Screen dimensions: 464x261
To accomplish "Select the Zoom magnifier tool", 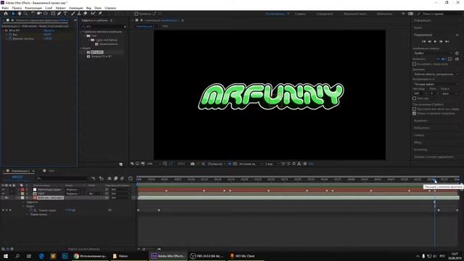I will pyautogui.click(x=26, y=14).
